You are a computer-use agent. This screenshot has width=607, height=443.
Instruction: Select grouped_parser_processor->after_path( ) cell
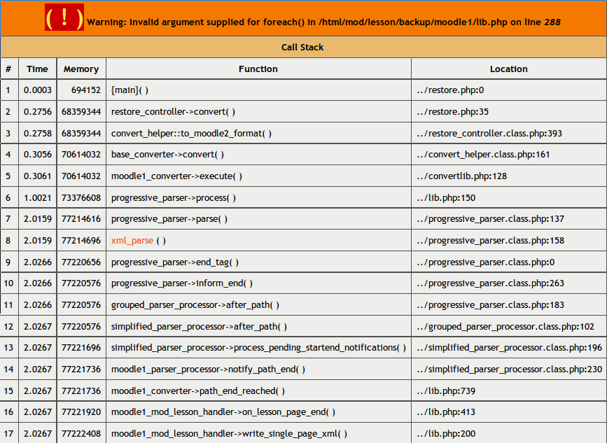pos(258,305)
